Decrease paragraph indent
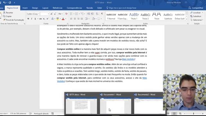This screenshot has width=206, height=116. coord(89,14)
